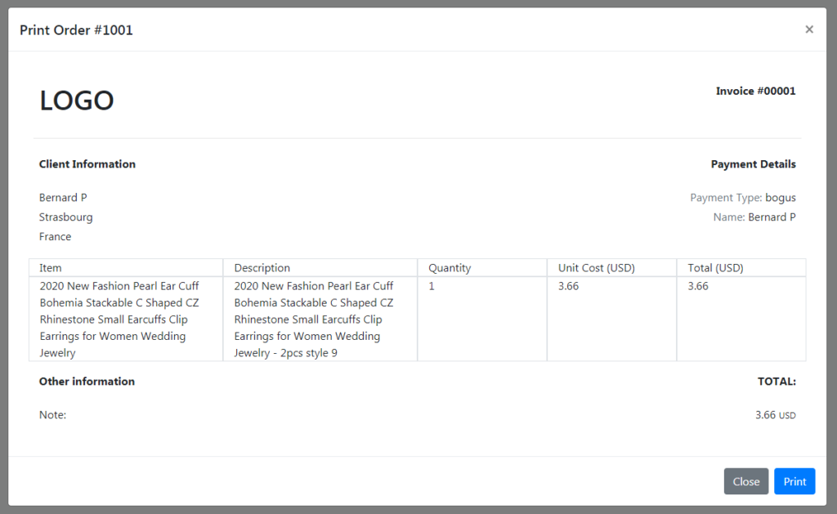Click the LOGO heading

tap(77, 101)
